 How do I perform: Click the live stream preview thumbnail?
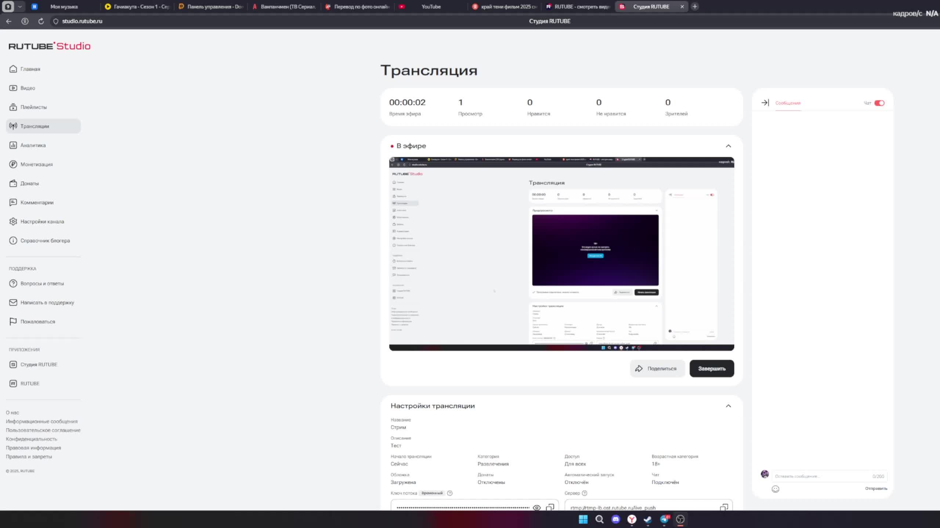561,254
